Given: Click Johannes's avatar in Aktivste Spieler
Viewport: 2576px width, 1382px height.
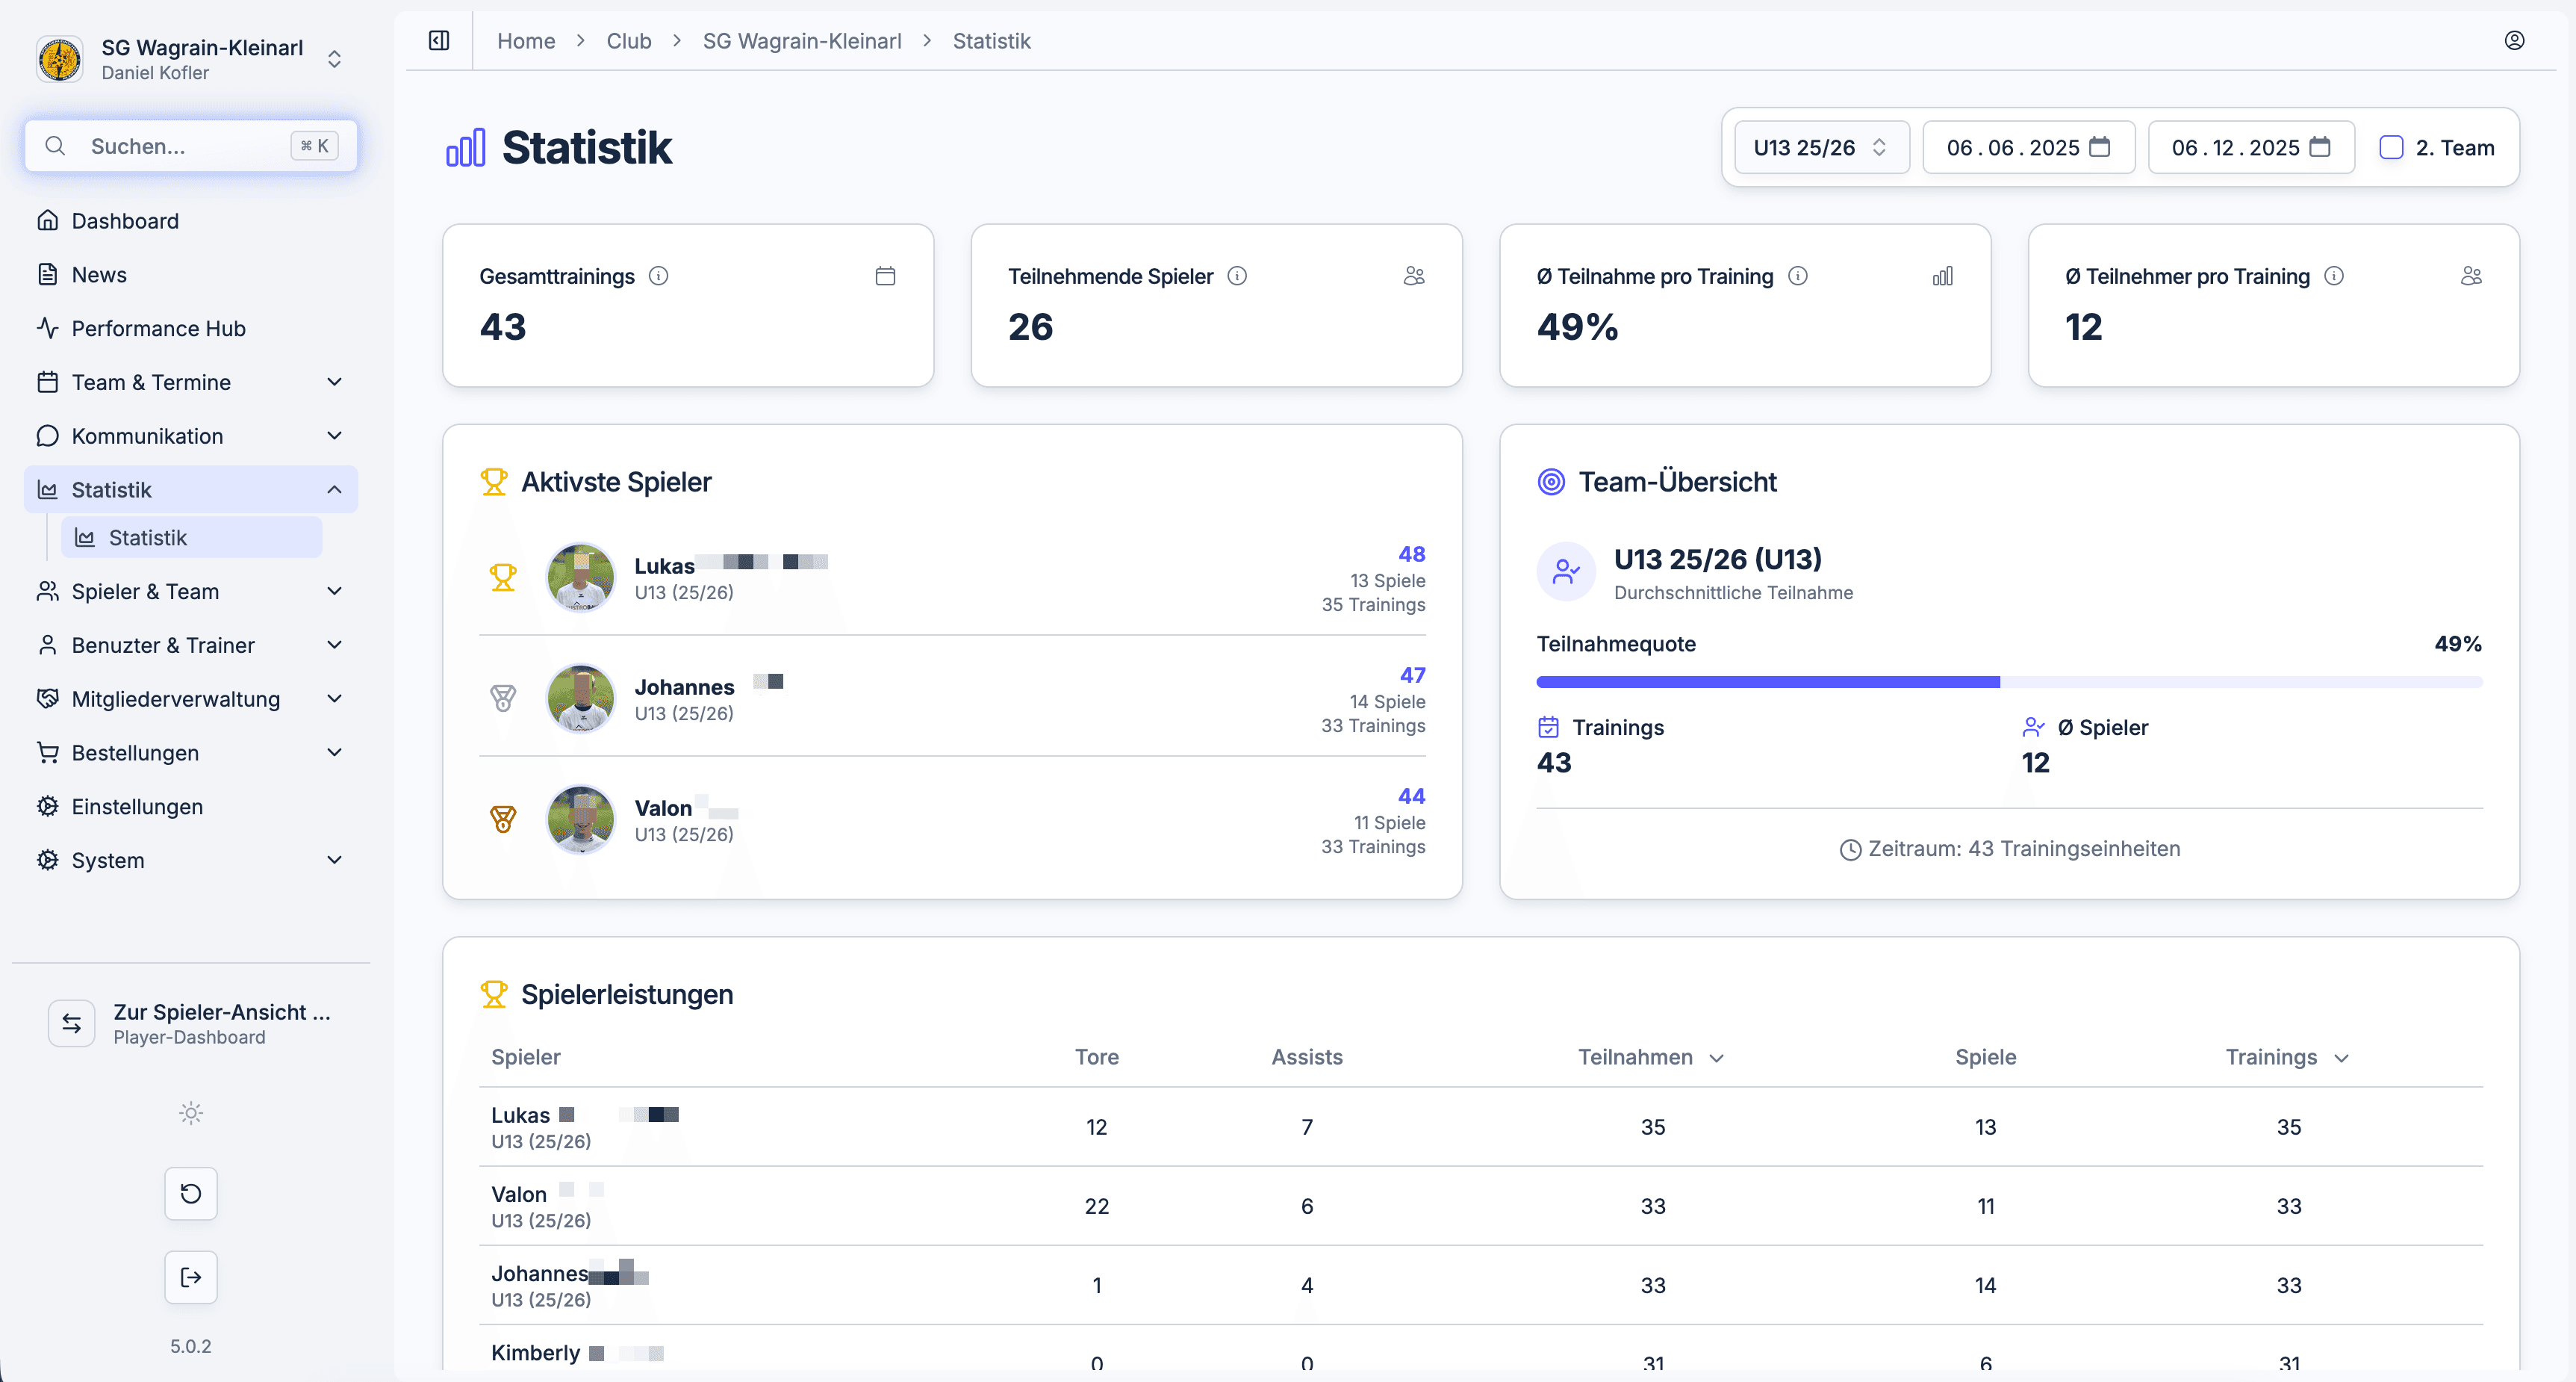Looking at the screenshot, I should (x=581, y=698).
